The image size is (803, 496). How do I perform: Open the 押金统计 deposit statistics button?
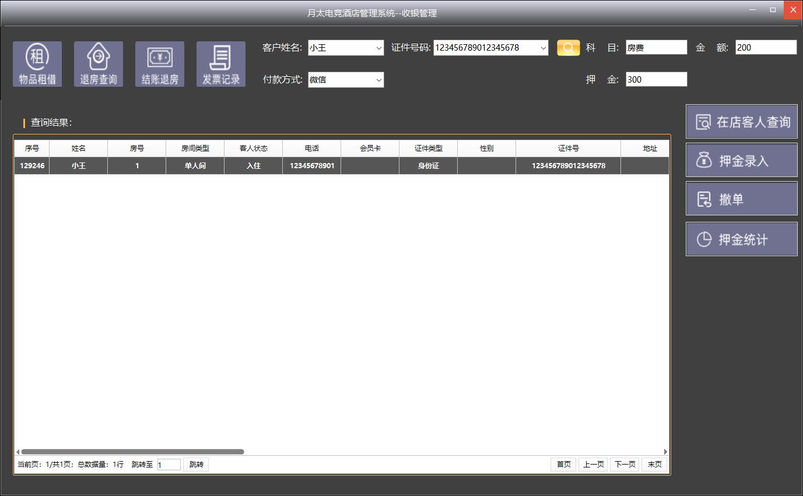741,239
